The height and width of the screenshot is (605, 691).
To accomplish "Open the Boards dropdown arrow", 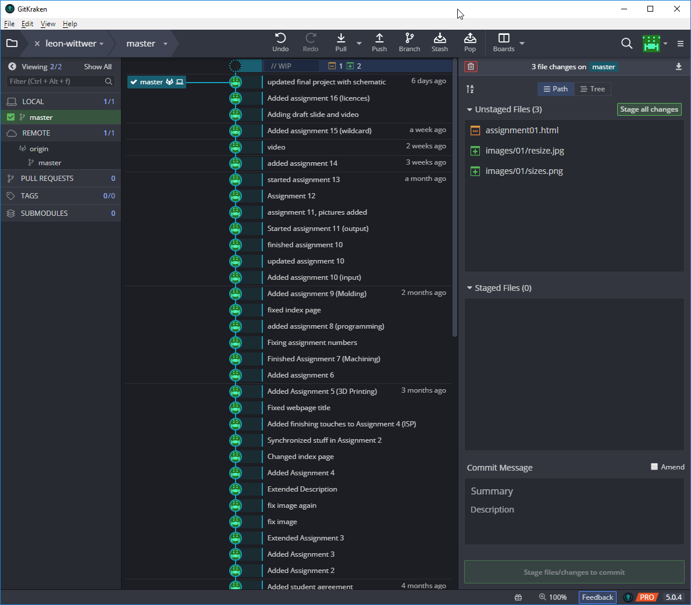I will click(522, 43).
